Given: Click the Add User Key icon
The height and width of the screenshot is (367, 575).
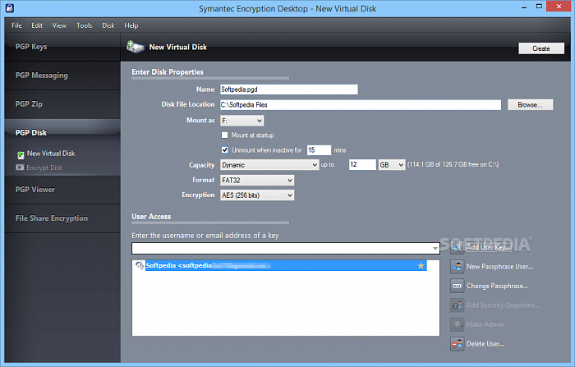Looking at the screenshot, I should click(458, 247).
